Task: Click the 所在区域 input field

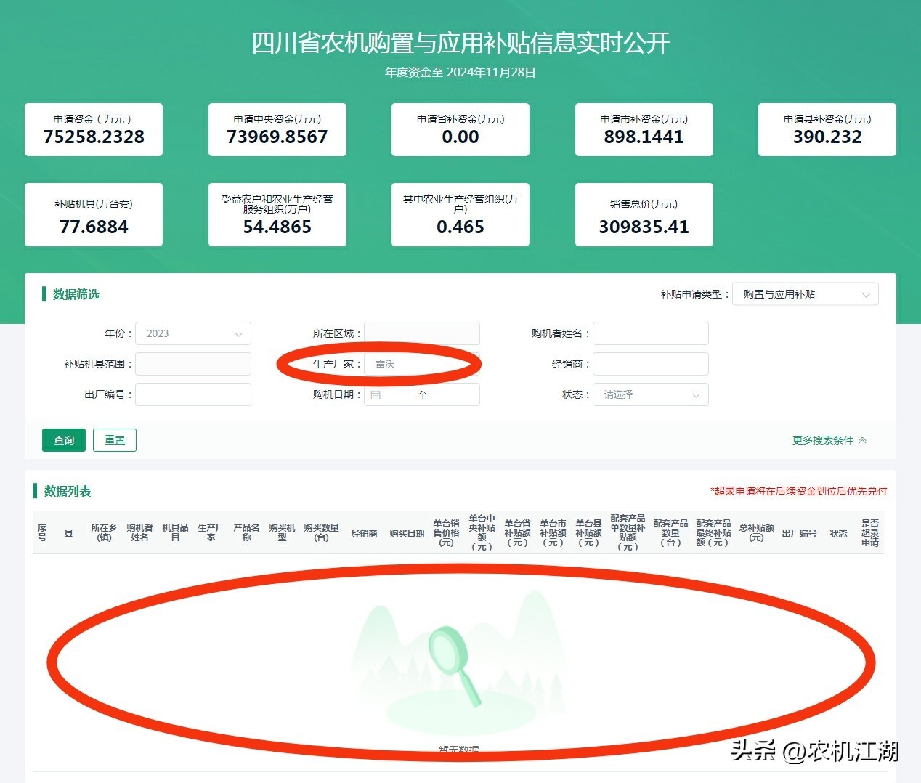Action: (x=422, y=333)
